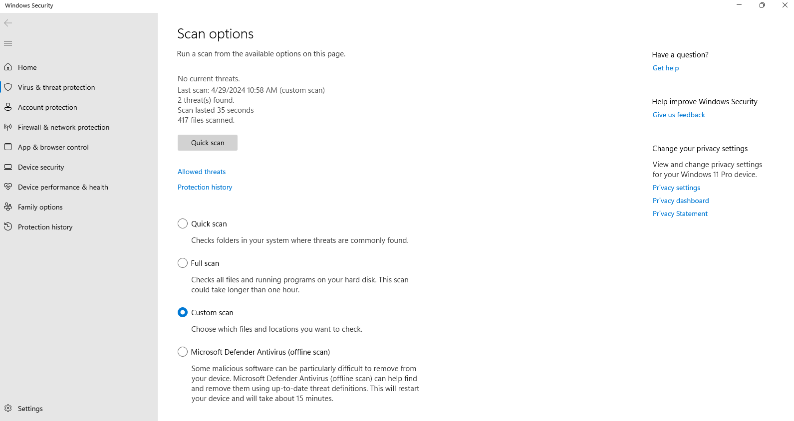The height and width of the screenshot is (421, 794).
Task: Select the Custom scan radio button
Action: click(183, 312)
